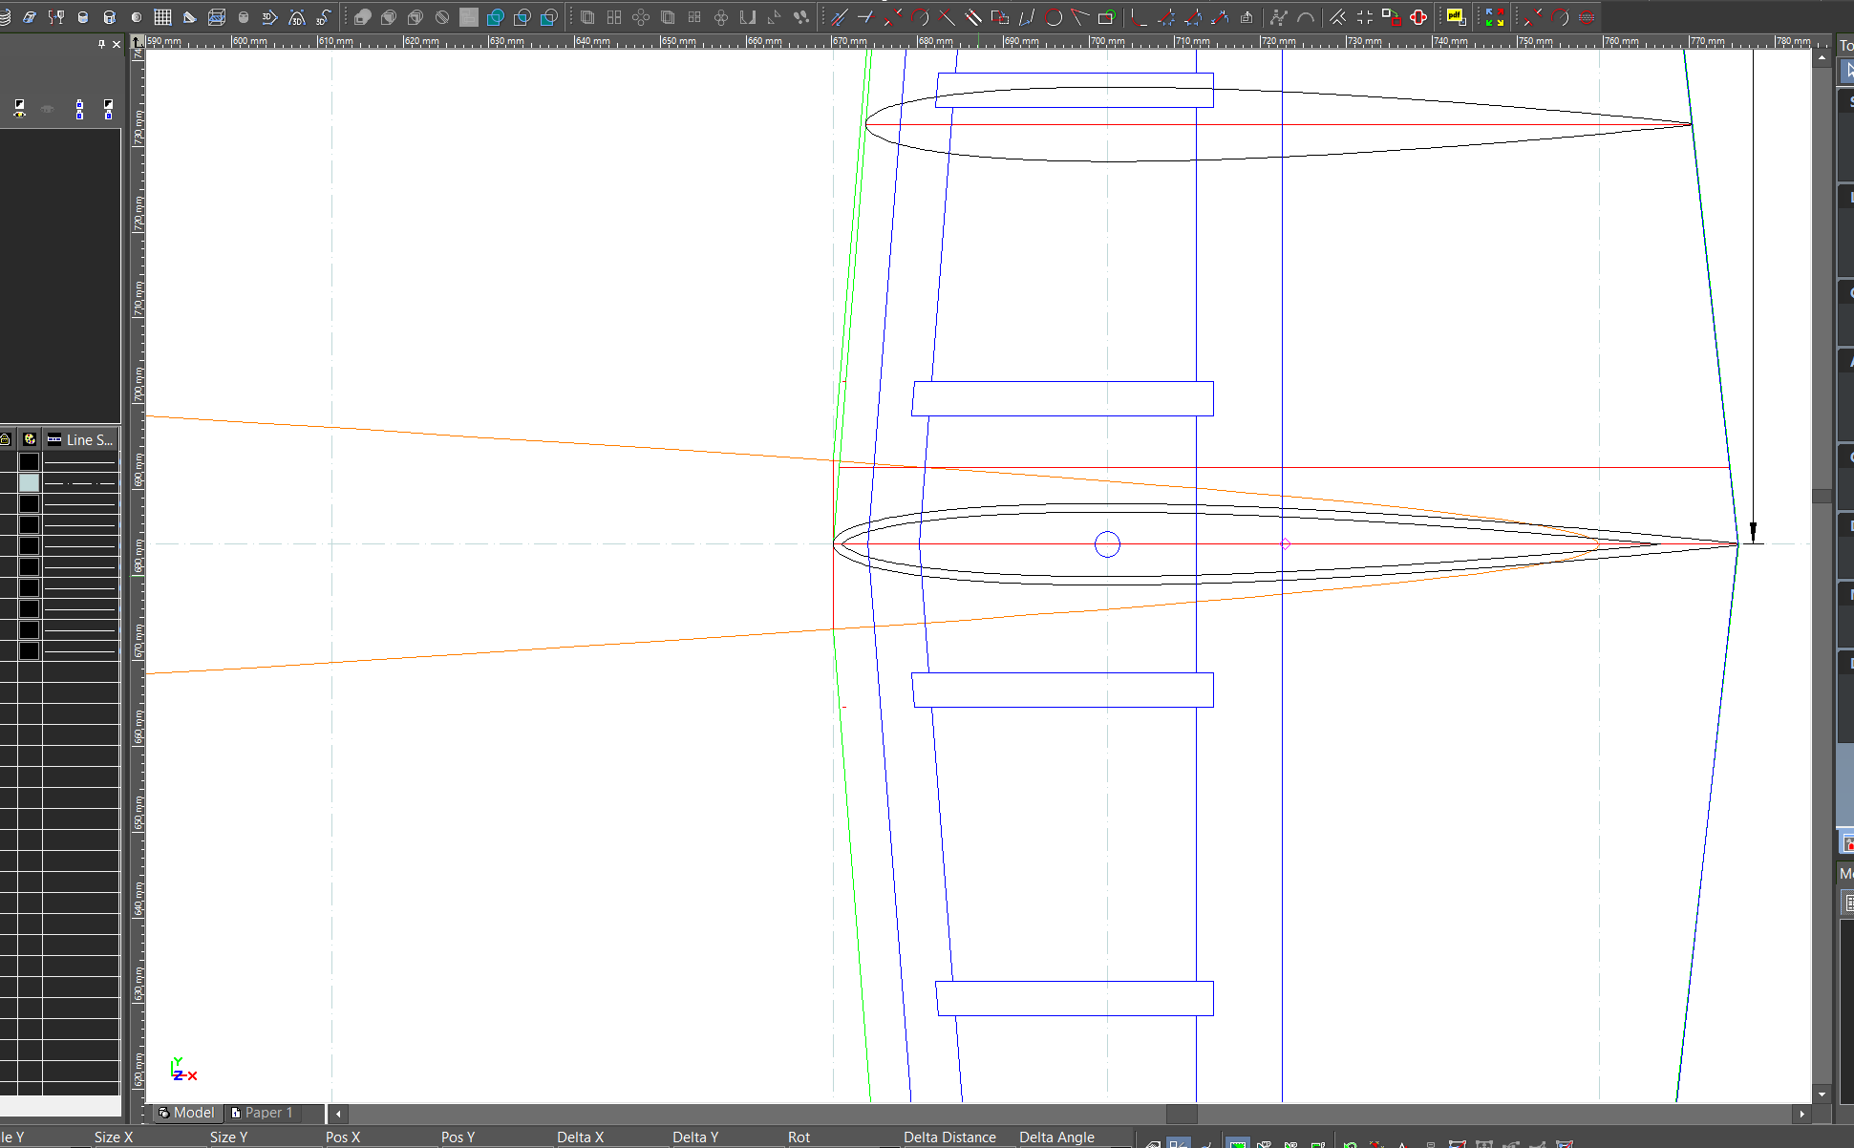Pin the left palette panel

(101, 44)
